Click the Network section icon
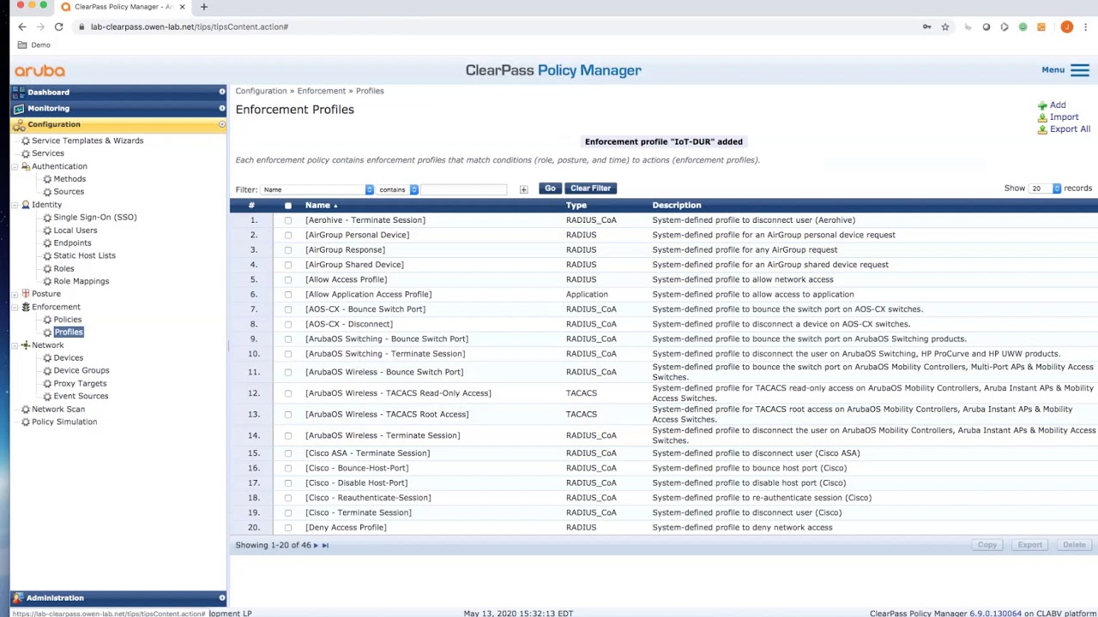1098x617 pixels. (26, 345)
